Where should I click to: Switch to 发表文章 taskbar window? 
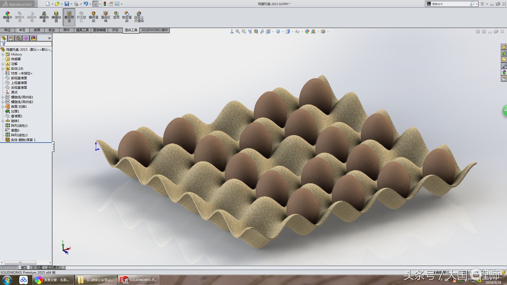click(x=53, y=280)
